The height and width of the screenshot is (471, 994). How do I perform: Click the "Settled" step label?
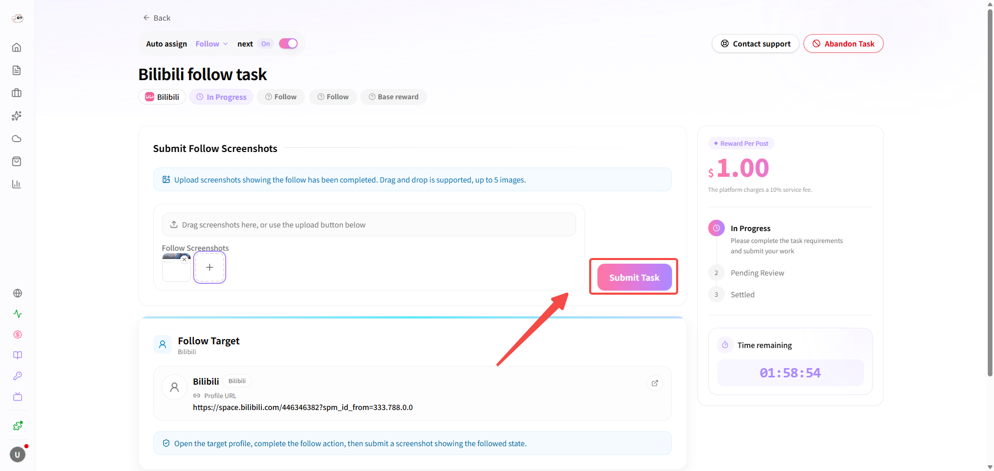pos(742,295)
